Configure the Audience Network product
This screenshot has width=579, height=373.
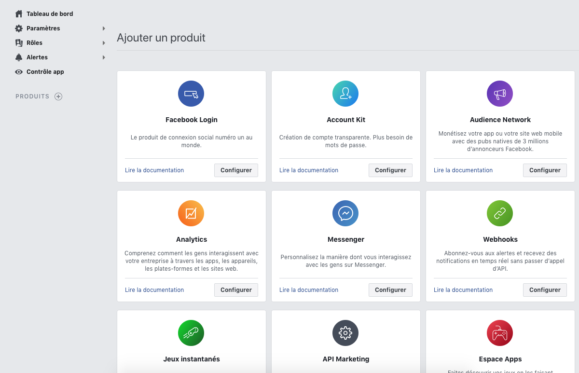coord(545,170)
